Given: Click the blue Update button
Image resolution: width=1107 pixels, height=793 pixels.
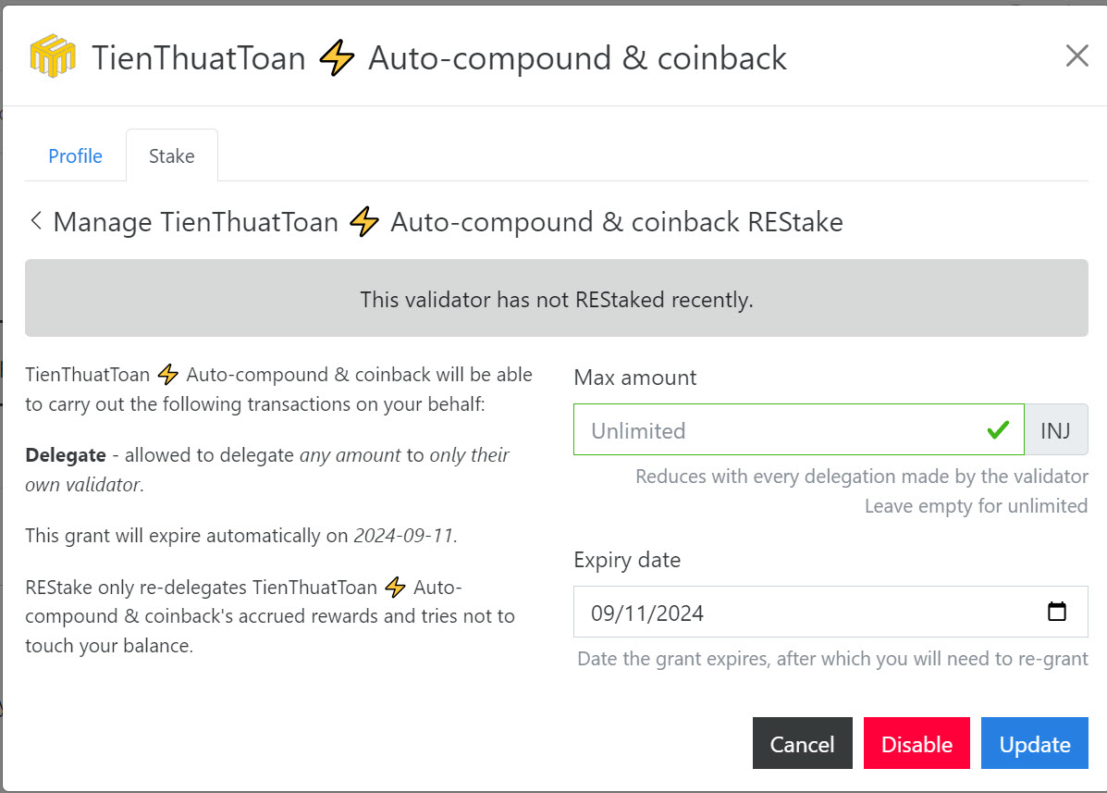Looking at the screenshot, I should coord(1034,744).
